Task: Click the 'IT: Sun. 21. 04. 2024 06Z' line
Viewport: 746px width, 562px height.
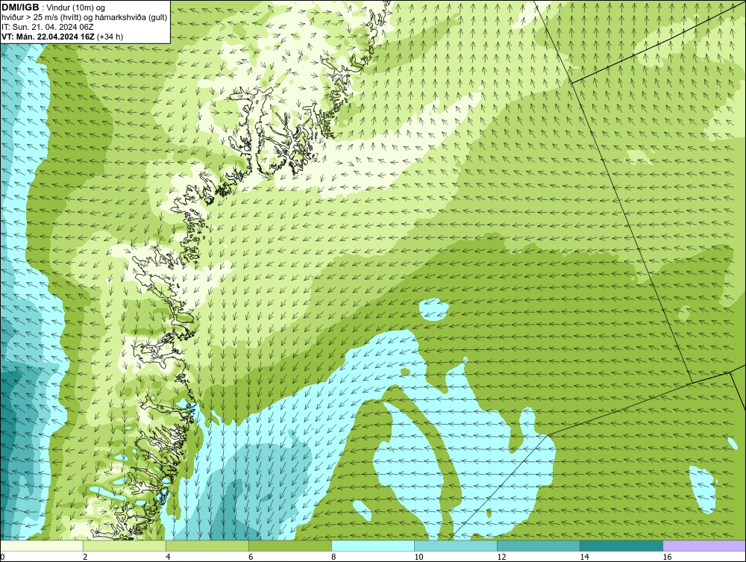Action: pyautogui.click(x=48, y=27)
